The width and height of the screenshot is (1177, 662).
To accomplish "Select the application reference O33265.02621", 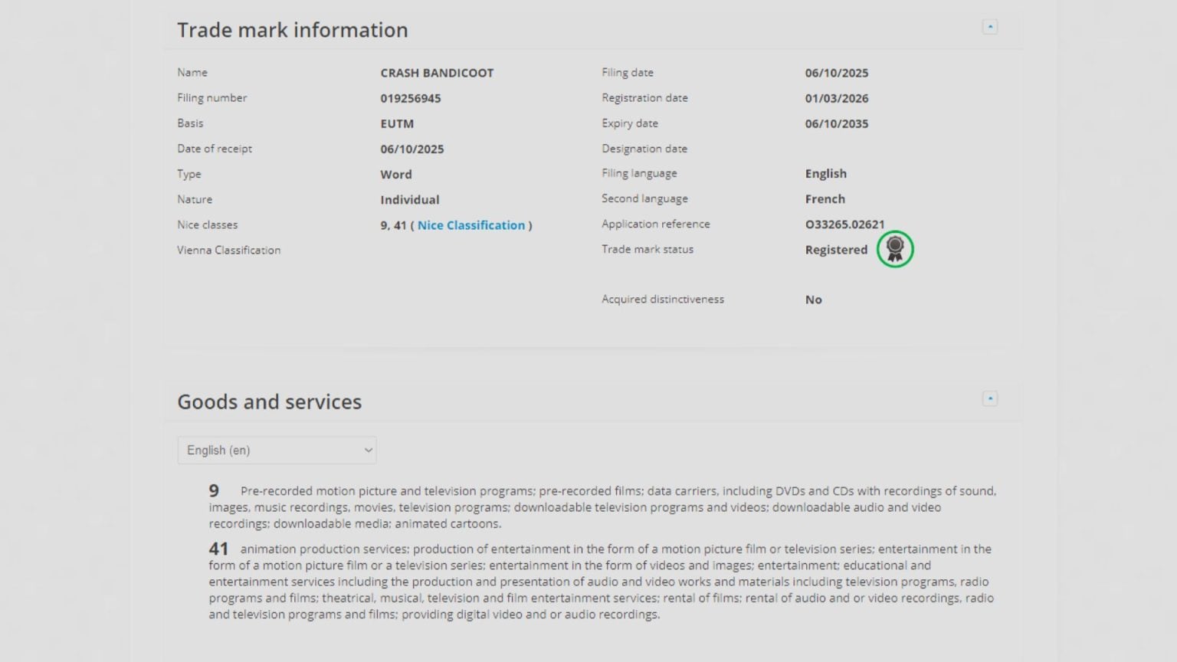I will pos(845,224).
